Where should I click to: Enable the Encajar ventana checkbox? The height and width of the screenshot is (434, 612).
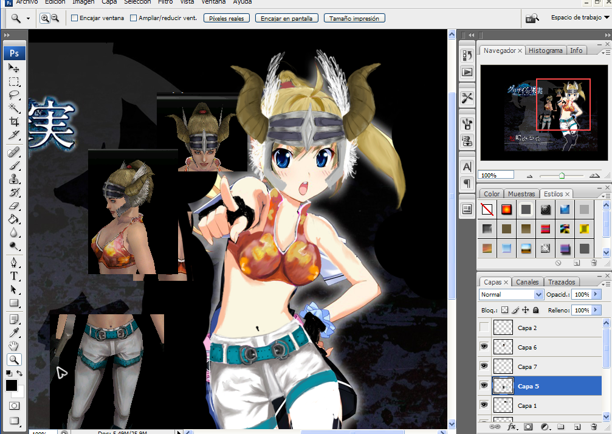pos(75,18)
